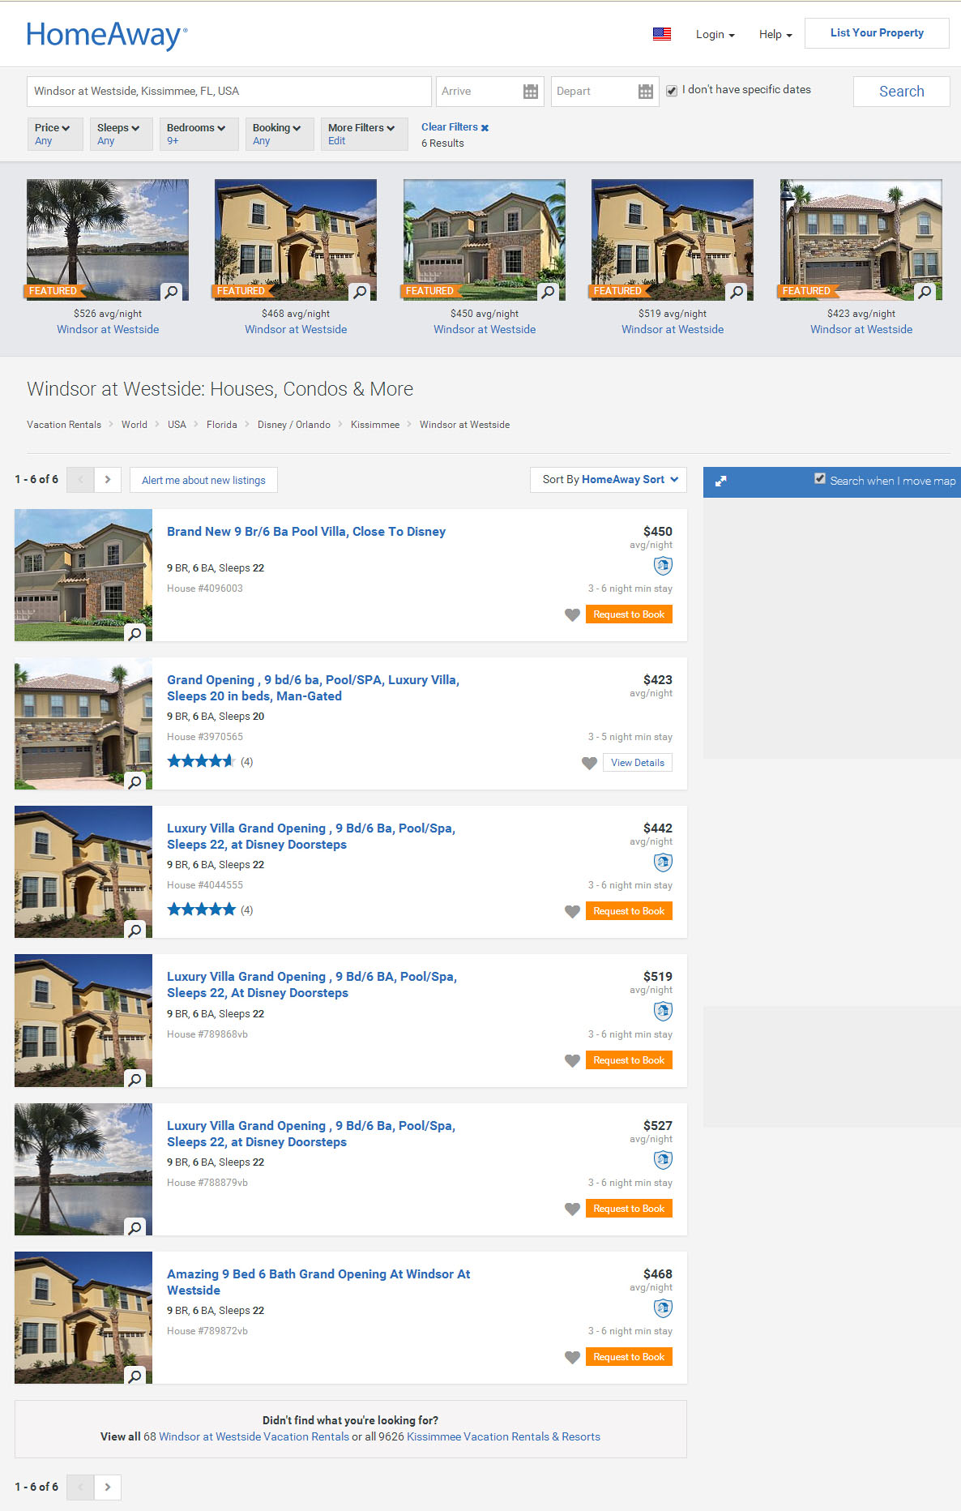Go to the Vacation Rentals breadcrumb

point(64,425)
